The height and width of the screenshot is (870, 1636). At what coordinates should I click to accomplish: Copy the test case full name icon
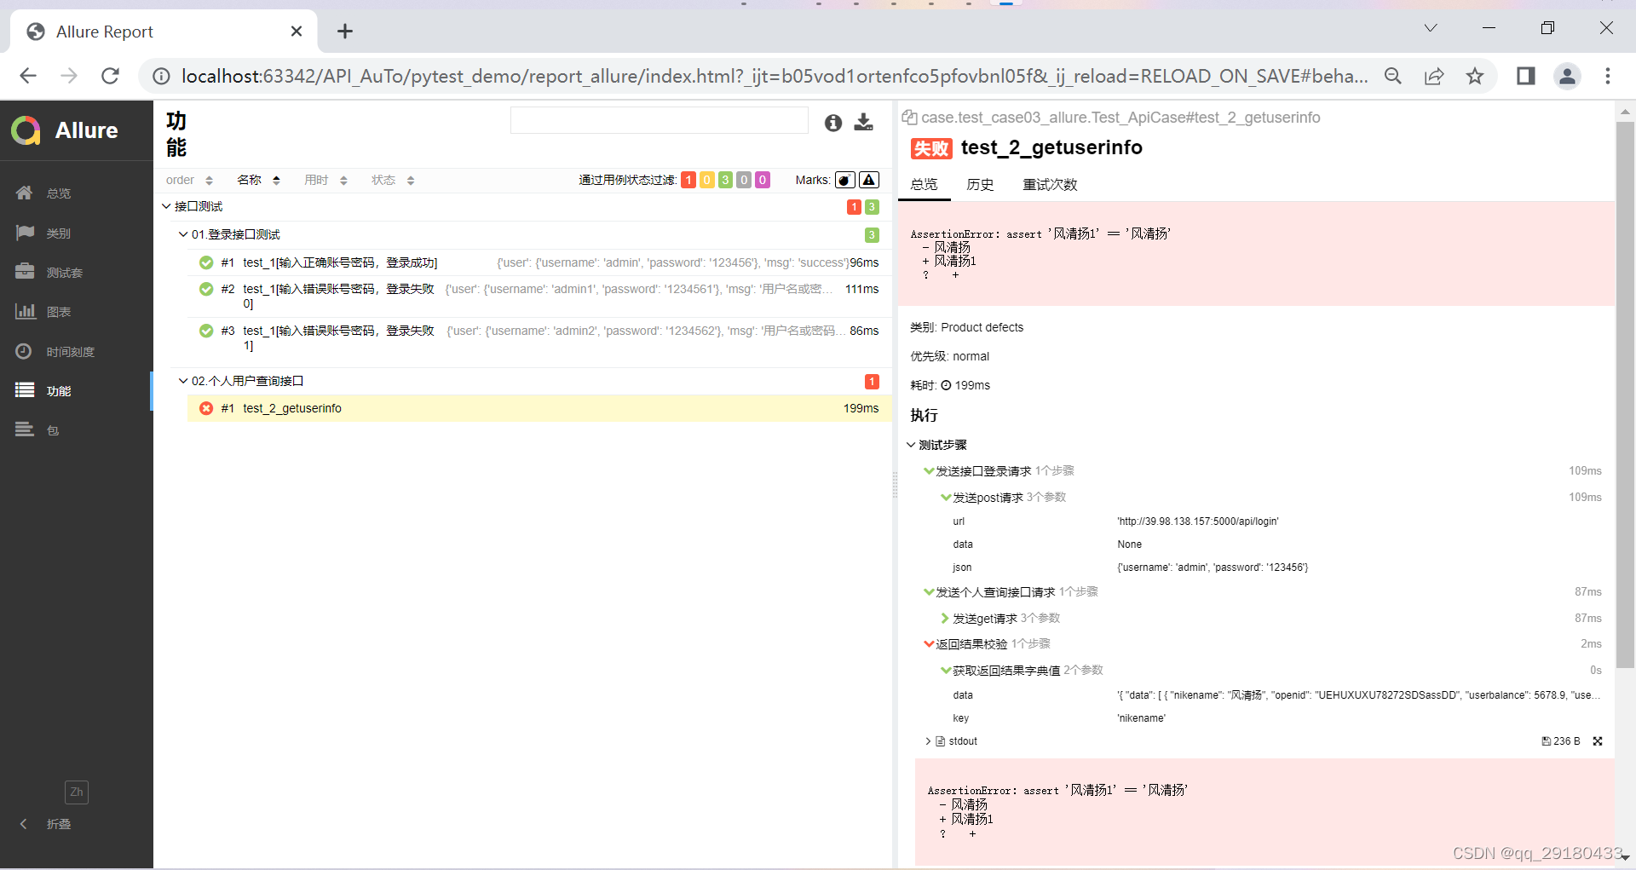pos(910,118)
